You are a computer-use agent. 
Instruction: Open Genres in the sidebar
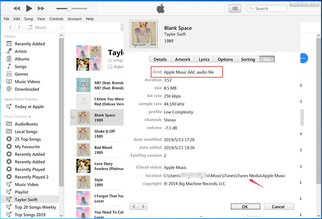(21, 74)
